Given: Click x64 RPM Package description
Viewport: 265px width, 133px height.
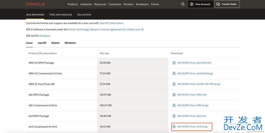Looking at the screenshot, I should 39,116.
